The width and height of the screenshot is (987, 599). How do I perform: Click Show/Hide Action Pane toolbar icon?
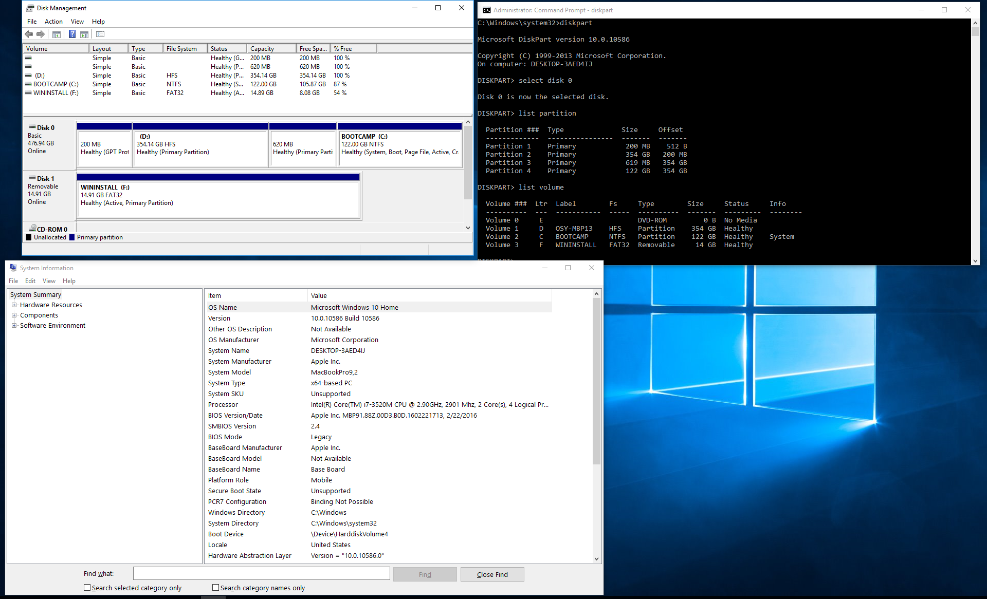tap(84, 34)
